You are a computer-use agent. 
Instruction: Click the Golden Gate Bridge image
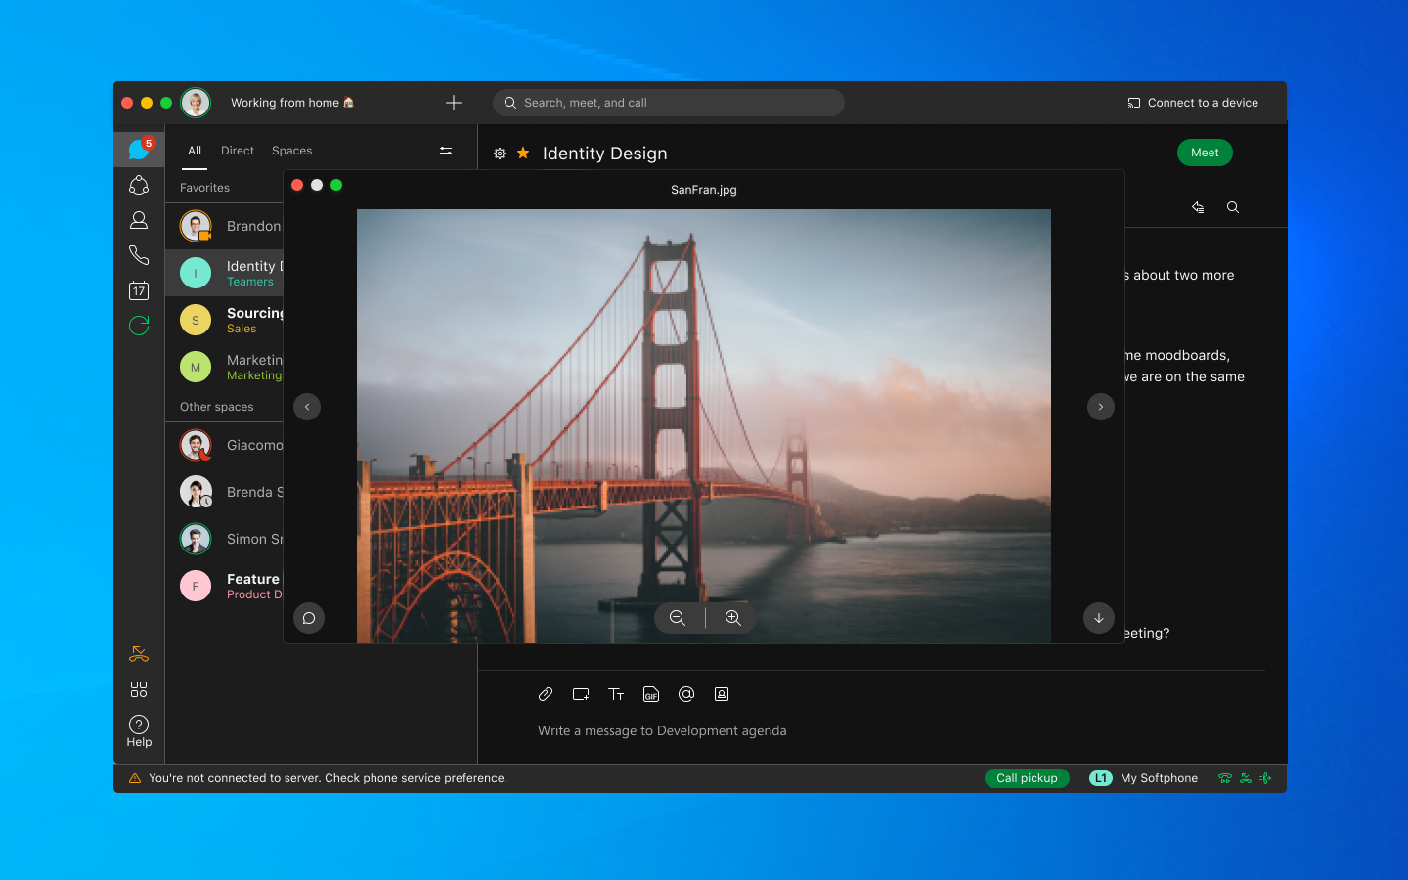point(704,426)
